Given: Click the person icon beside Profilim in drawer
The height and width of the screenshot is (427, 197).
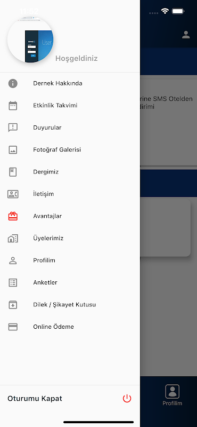Looking at the screenshot, I should click(x=13, y=260).
